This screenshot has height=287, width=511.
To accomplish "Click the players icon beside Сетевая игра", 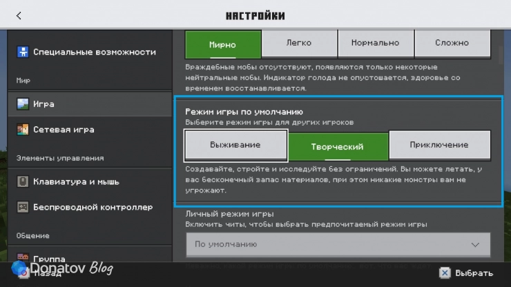I will [23, 130].
